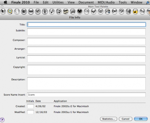The image size is (150, 123).
Task: Select the Special Tools hammer icon
Action: pyautogui.click(x=148, y=11)
